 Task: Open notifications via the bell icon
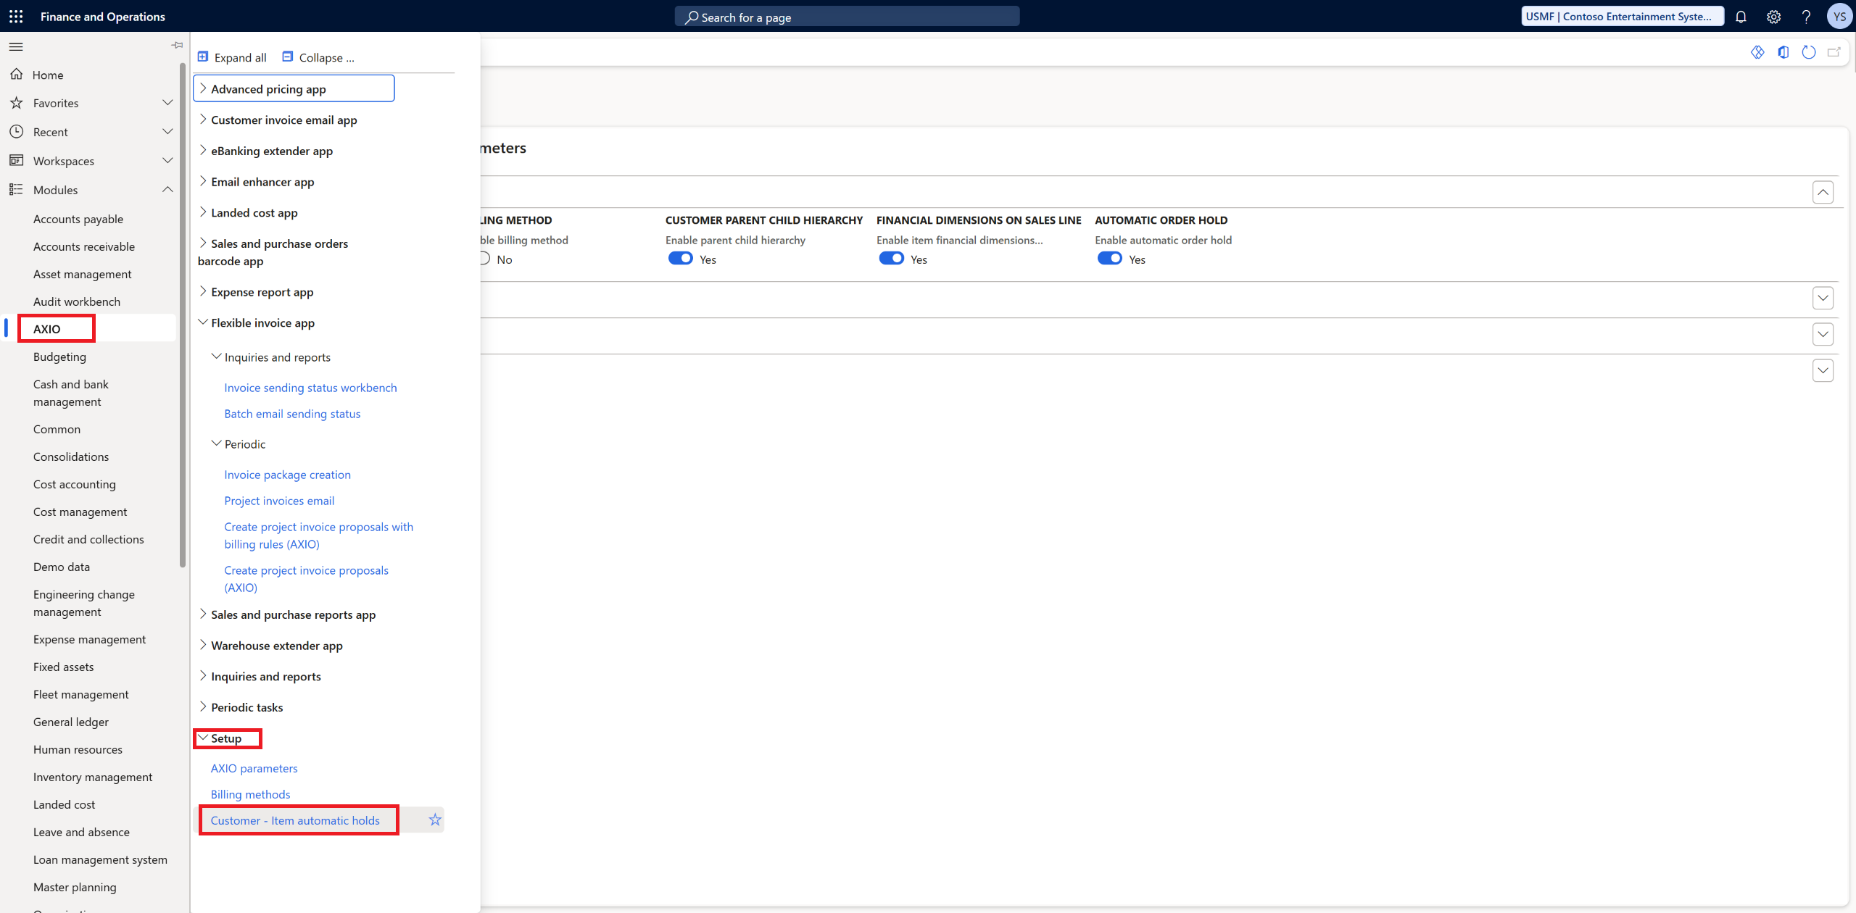pos(1741,17)
